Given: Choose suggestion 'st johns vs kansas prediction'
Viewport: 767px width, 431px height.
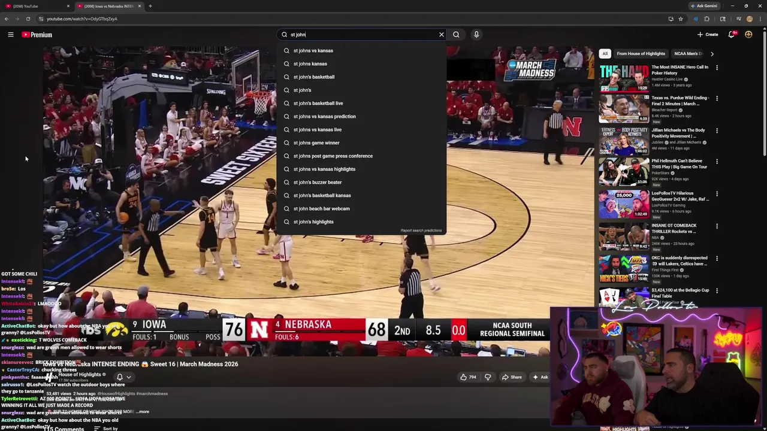Looking at the screenshot, I should point(362,116).
